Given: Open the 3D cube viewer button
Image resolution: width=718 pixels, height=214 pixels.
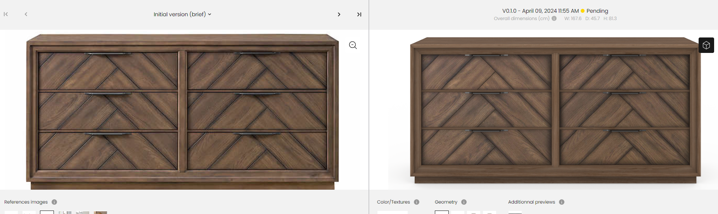Looking at the screenshot, I should click(706, 45).
